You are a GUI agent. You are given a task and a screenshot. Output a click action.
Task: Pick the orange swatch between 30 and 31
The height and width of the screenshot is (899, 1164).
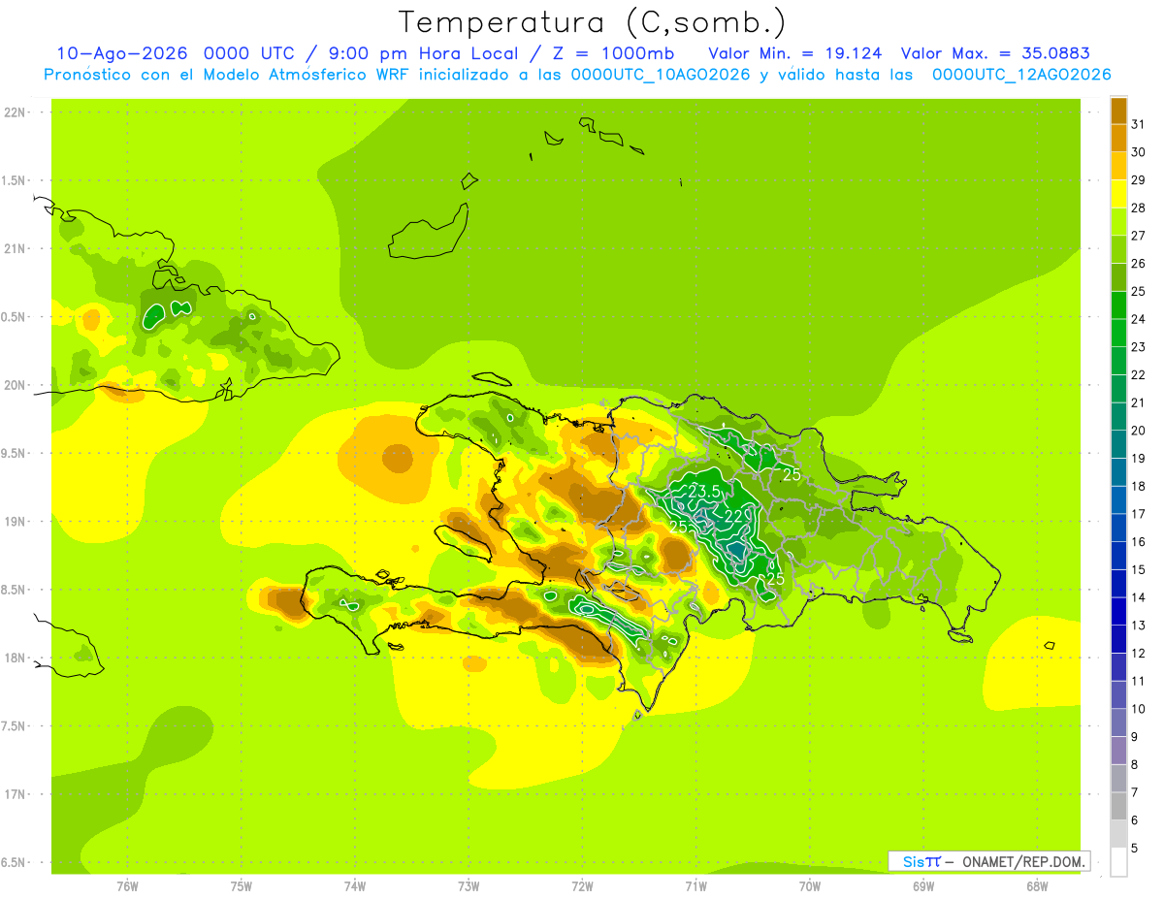pos(1118,138)
